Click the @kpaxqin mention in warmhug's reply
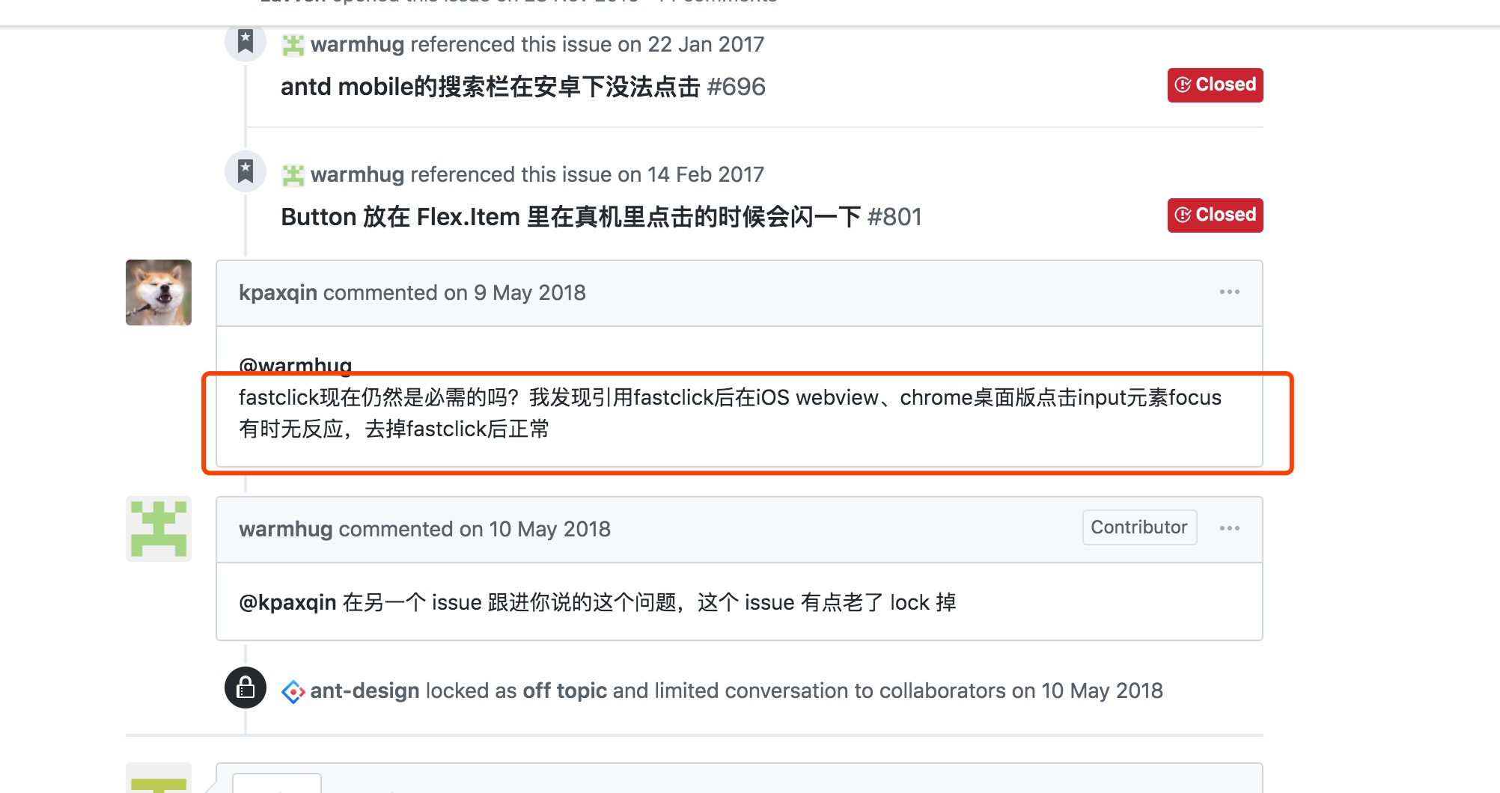 [285, 601]
